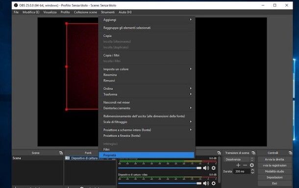Increase the Durata value with up arrow
Image resolution: width=299 pixels, height=188 pixels.
252,170
